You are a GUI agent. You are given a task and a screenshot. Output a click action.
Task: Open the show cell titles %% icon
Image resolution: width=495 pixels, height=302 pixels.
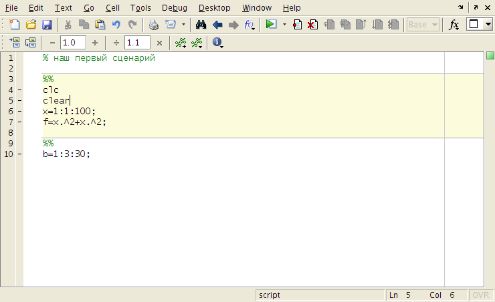197,43
